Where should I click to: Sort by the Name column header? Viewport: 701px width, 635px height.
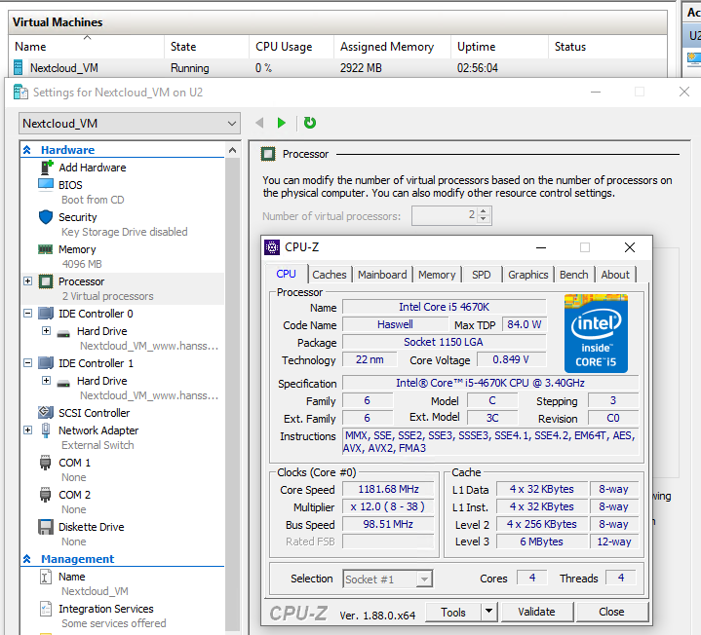tap(87, 47)
